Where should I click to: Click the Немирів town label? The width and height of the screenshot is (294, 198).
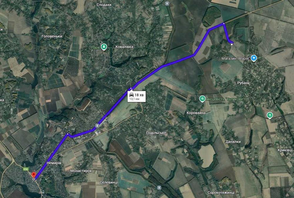click(54, 163)
